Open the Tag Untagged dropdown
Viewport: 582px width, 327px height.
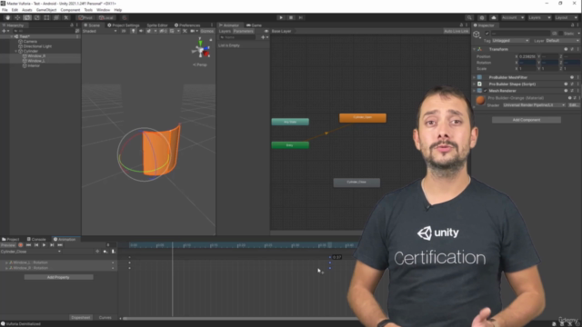point(511,41)
